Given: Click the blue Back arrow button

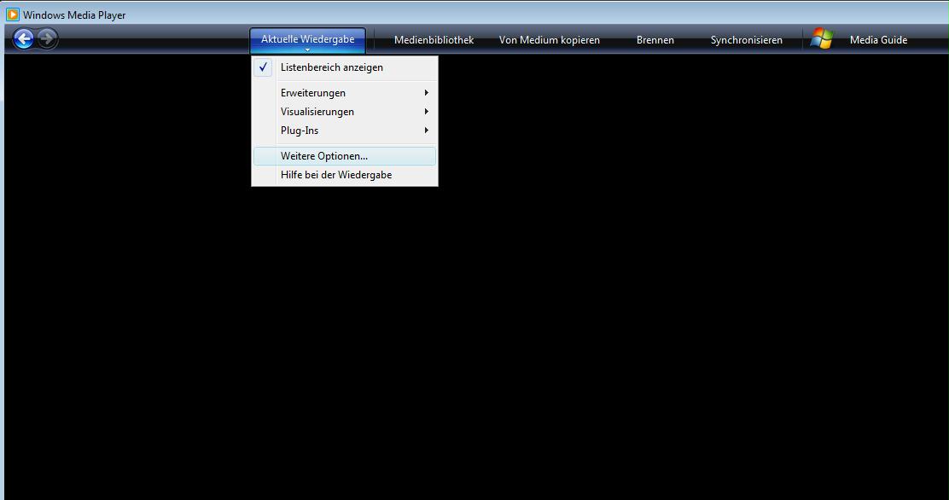Looking at the screenshot, I should click(x=24, y=39).
